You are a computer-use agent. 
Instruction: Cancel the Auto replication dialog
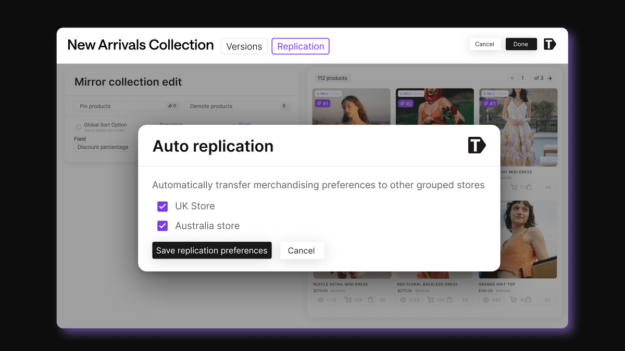pyautogui.click(x=302, y=250)
